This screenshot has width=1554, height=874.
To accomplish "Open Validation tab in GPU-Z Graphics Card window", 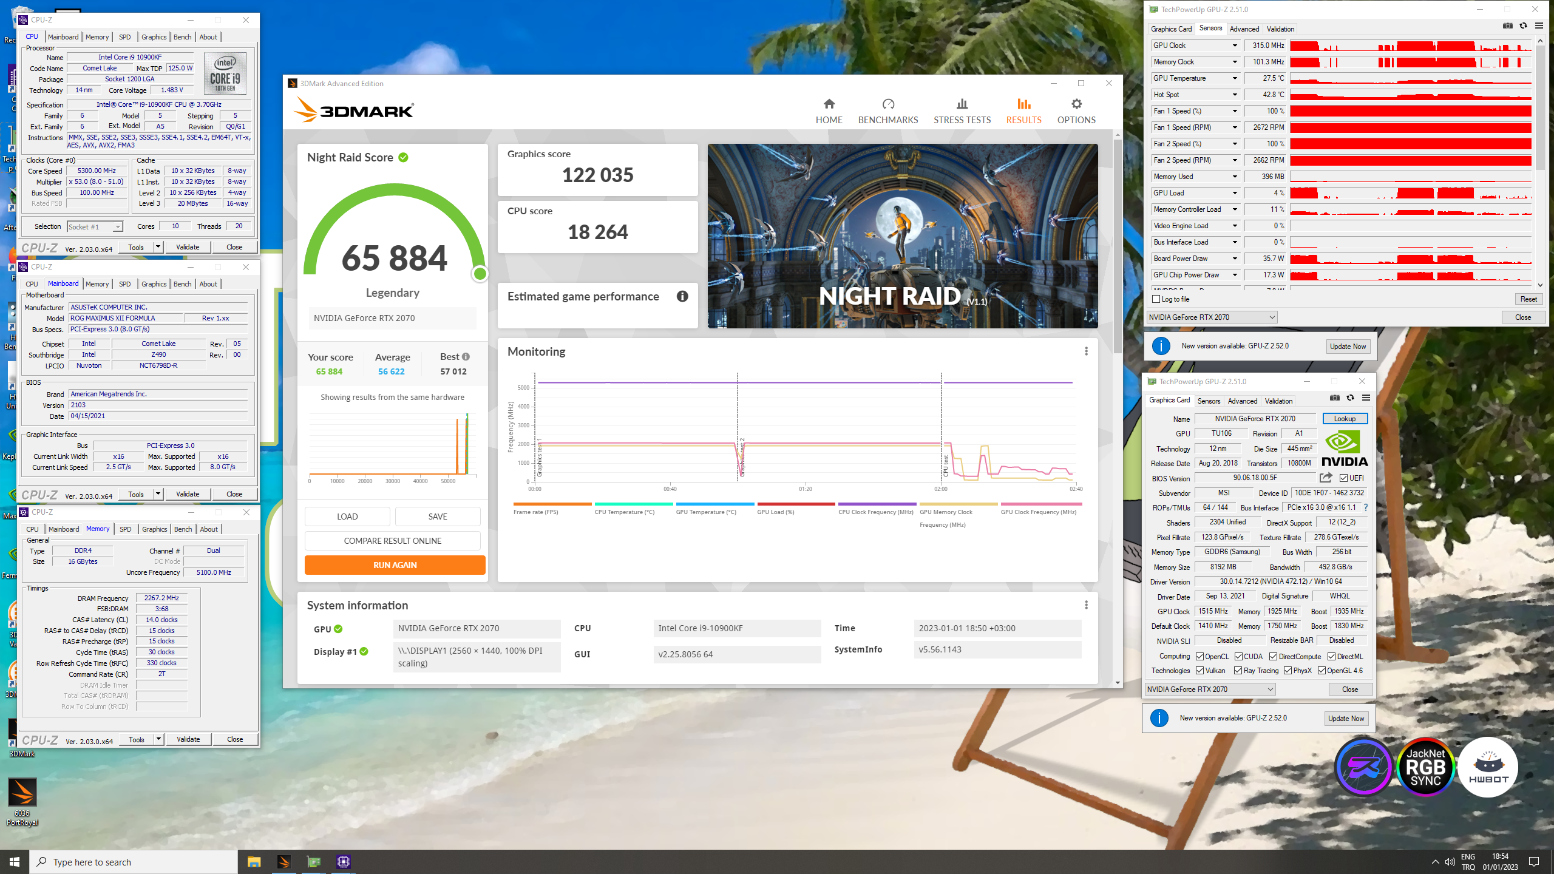I will (x=1278, y=401).
